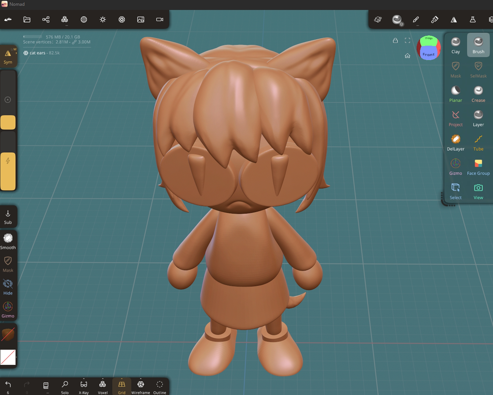
Task: Open the Symmetry settings menu in top bar
Action: pos(454,19)
